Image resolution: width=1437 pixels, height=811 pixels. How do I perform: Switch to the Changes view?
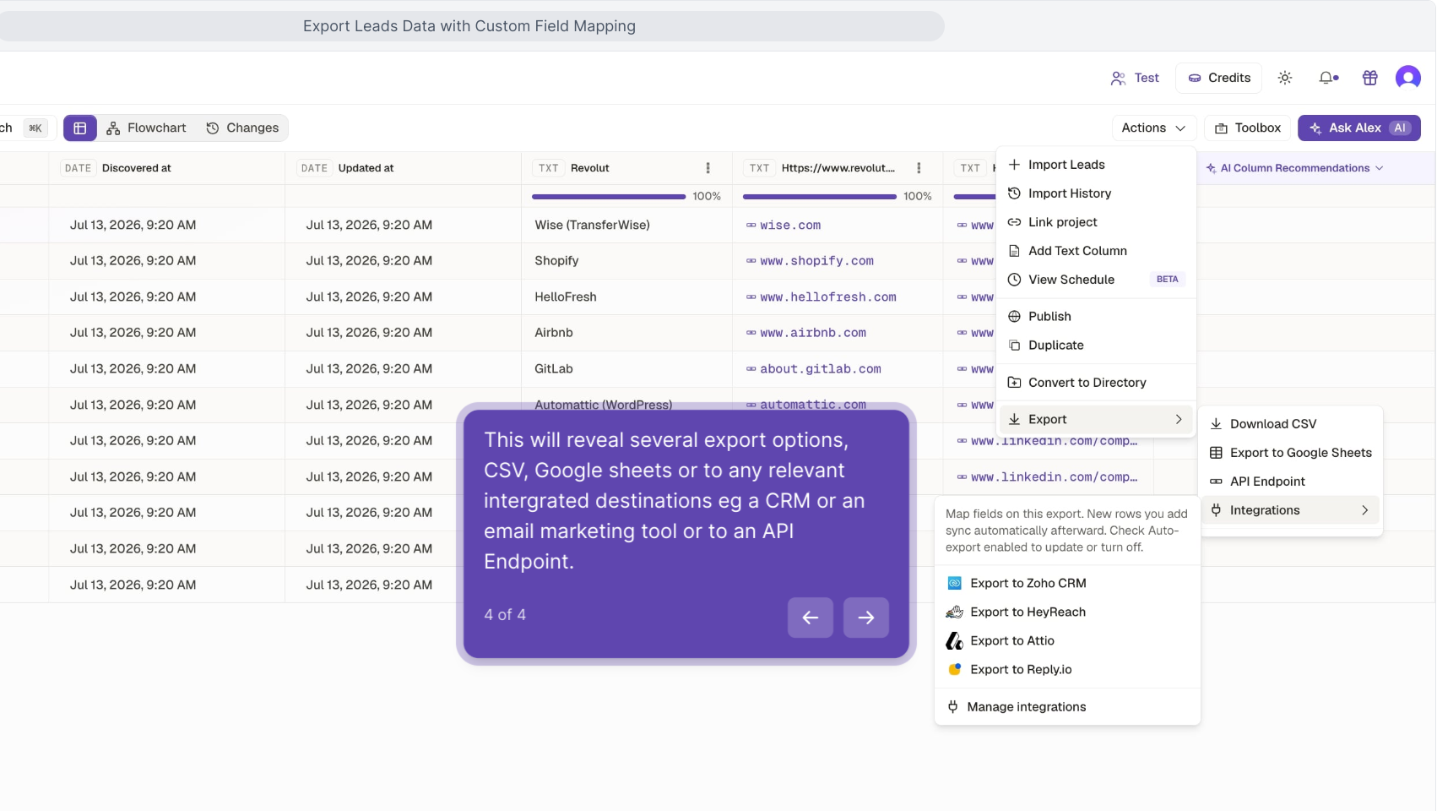(x=242, y=128)
